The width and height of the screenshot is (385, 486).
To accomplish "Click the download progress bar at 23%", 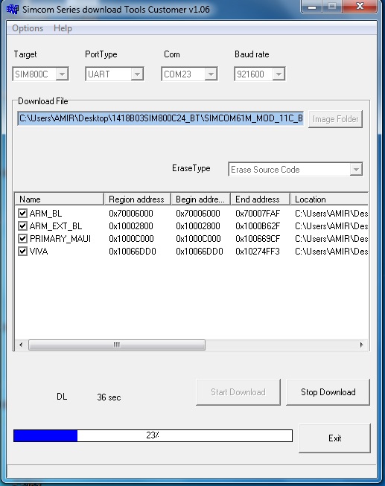I will (153, 435).
